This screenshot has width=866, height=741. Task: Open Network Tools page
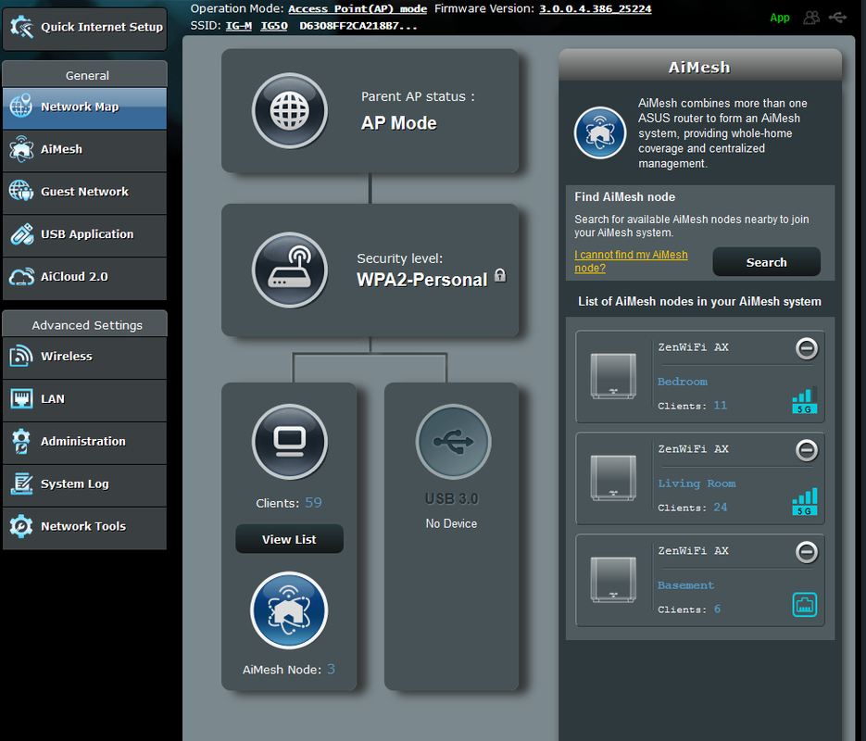tap(84, 527)
